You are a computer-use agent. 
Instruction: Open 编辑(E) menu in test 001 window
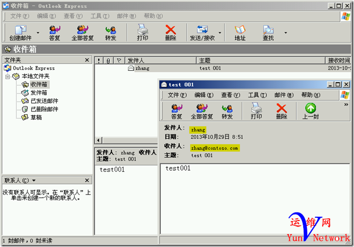coord(204,95)
